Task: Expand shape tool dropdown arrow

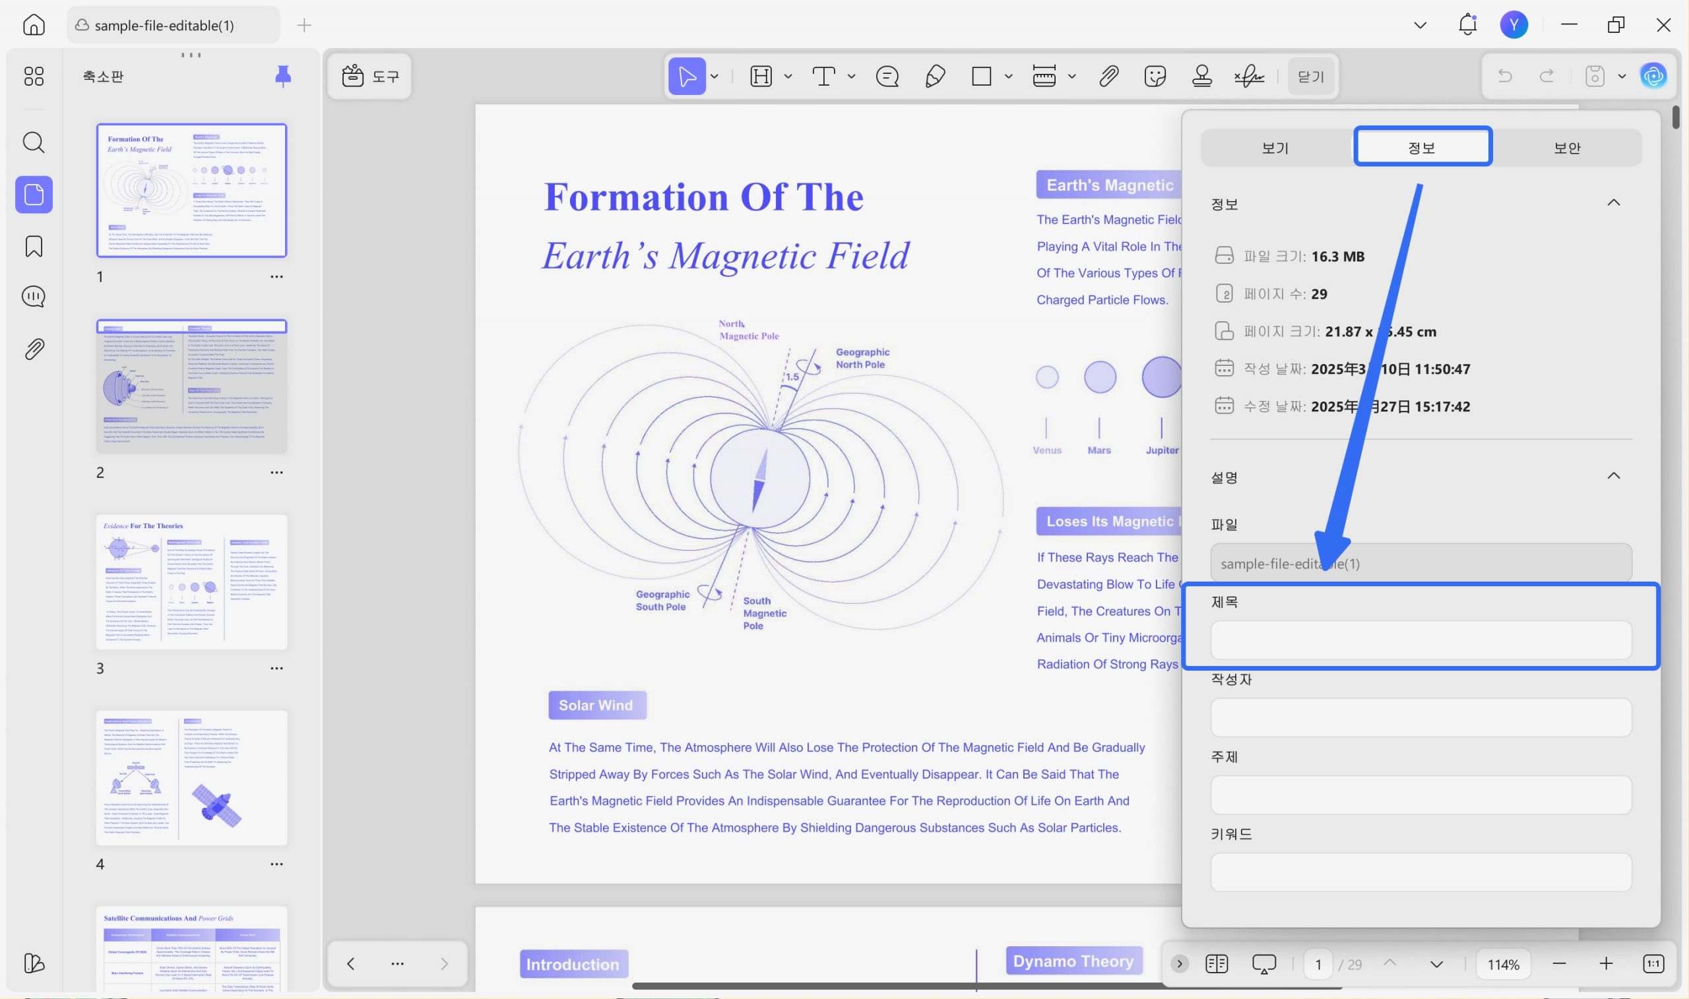Action: pyautogui.click(x=1008, y=76)
